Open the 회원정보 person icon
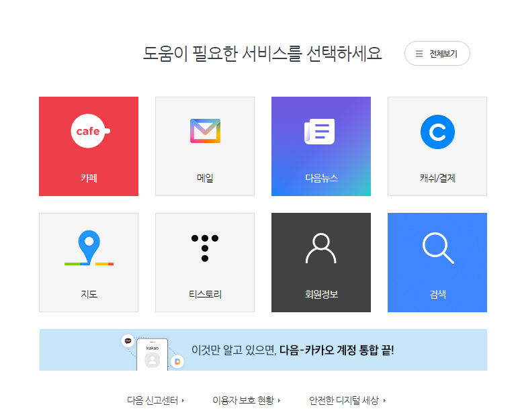 click(321, 248)
